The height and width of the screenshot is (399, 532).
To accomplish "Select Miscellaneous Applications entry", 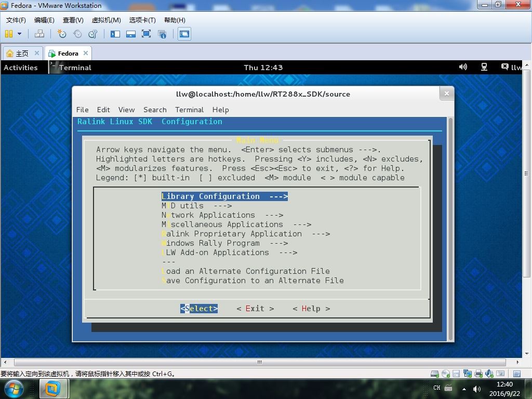I will point(236,224).
